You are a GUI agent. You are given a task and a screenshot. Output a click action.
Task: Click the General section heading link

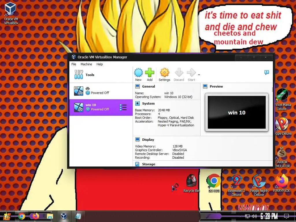coord(149,86)
